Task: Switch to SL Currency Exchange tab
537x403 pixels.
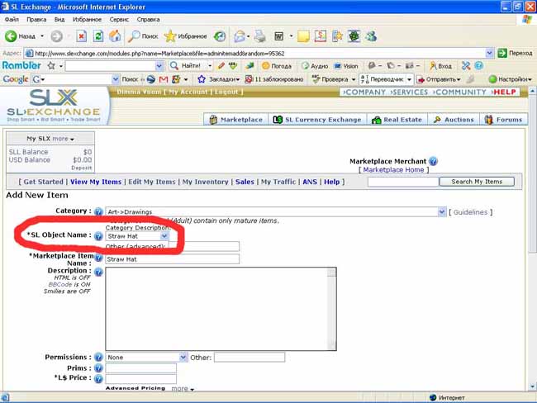Action: pyautogui.click(x=317, y=120)
